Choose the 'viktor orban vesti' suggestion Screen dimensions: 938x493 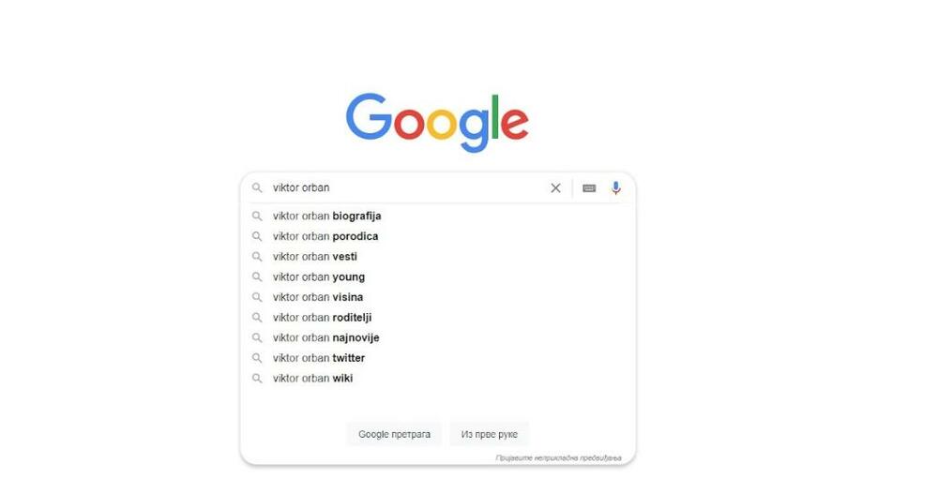(x=315, y=257)
